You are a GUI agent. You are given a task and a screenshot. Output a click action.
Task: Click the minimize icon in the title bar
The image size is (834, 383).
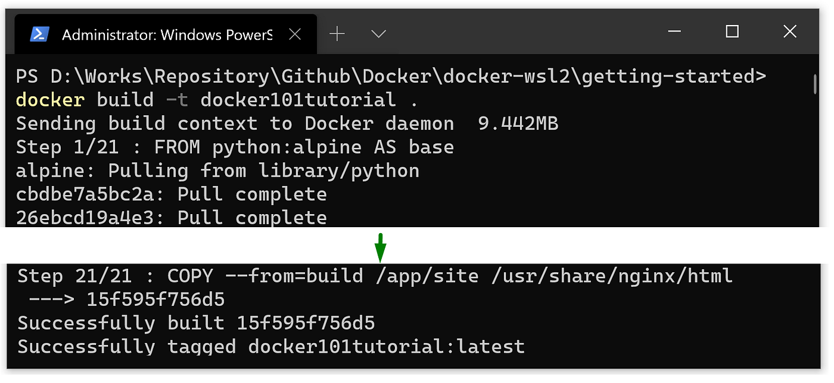tap(674, 32)
